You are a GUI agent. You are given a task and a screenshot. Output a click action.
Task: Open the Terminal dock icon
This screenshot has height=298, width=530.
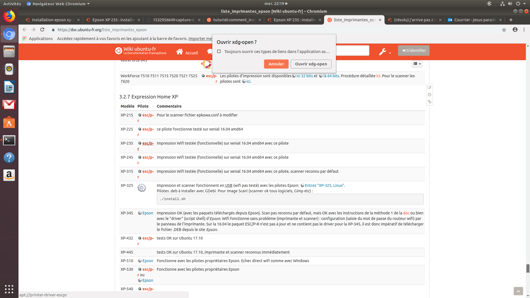tap(9, 140)
